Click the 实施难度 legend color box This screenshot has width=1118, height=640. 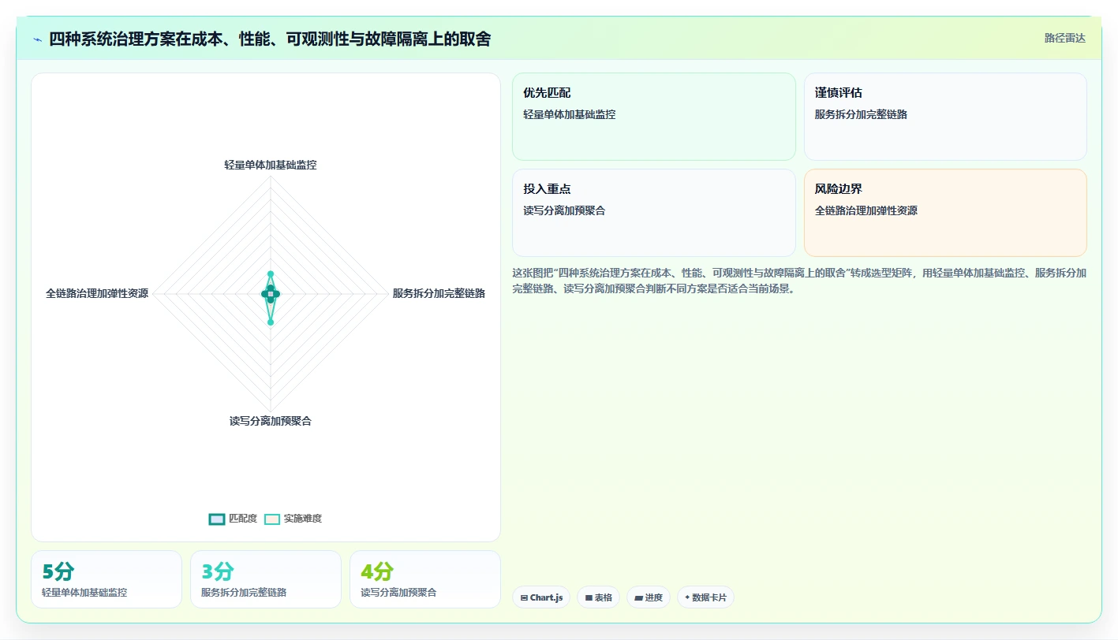click(272, 519)
